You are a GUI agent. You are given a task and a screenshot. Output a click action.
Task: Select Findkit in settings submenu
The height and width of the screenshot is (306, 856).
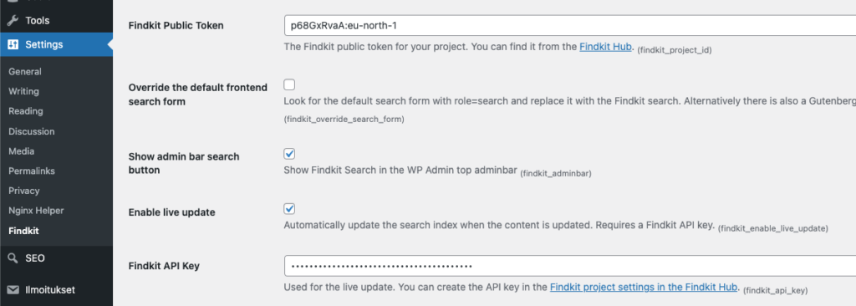tap(23, 231)
